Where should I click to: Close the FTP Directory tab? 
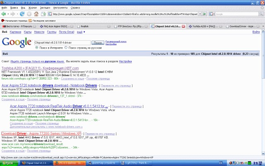(146, 27)
